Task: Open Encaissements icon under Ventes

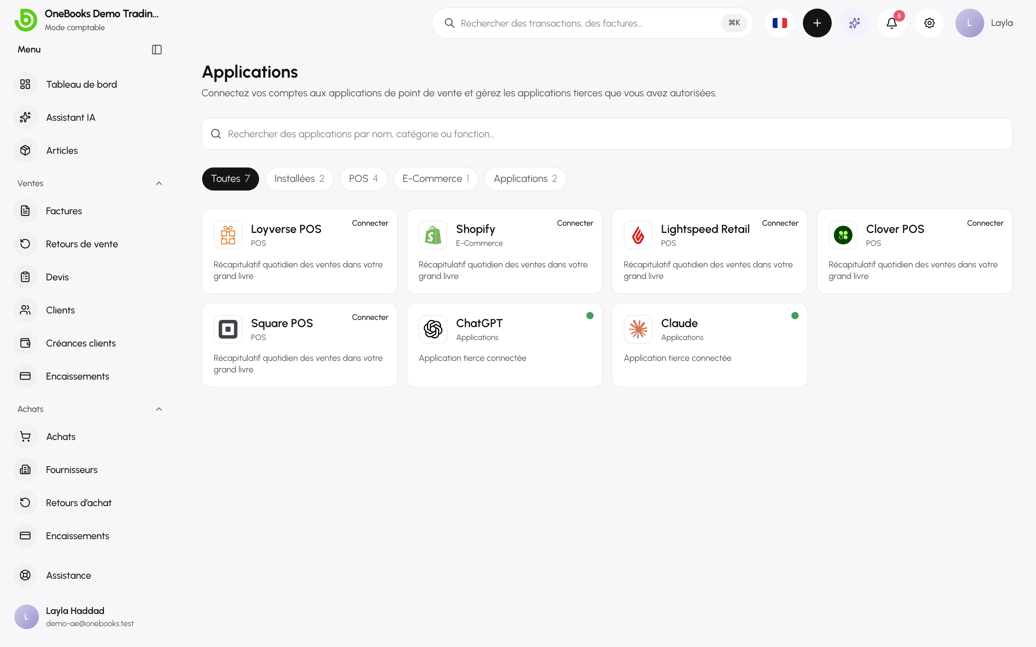Action: coord(25,376)
